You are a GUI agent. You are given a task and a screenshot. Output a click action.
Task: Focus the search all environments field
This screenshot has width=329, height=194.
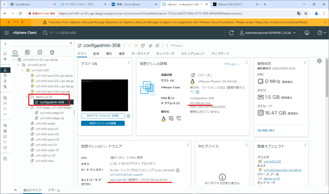pyautogui.click(x=63, y=33)
